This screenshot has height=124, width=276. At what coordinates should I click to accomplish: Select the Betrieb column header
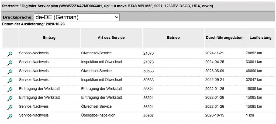point(173,38)
